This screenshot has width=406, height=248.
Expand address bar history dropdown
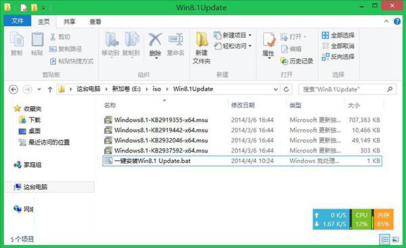[x=276, y=89]
